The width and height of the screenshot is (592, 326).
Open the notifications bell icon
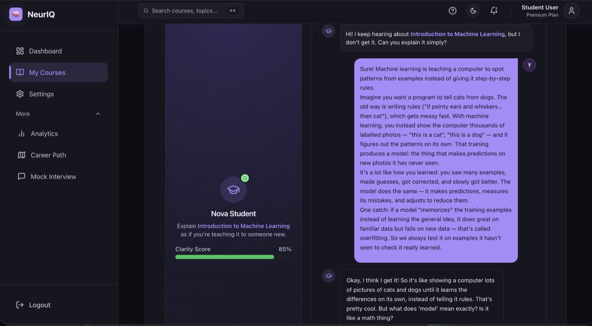pos(494,11)
